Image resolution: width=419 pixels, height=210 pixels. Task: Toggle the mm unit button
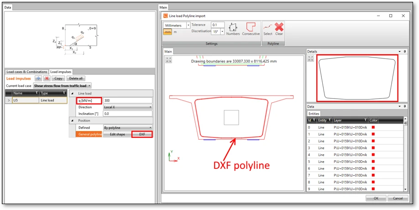(168, 32)
